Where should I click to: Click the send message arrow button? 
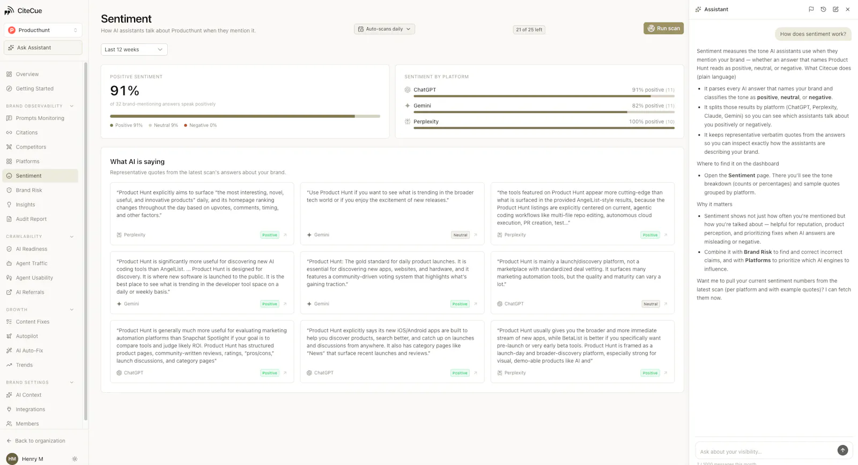[x=843, y=451]
